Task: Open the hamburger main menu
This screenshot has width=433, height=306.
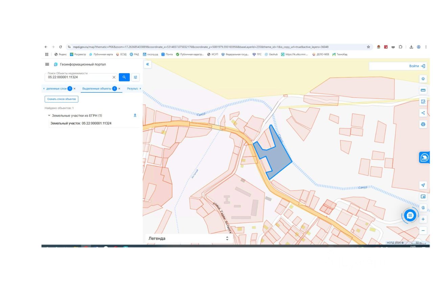Action: pos(47,64)
